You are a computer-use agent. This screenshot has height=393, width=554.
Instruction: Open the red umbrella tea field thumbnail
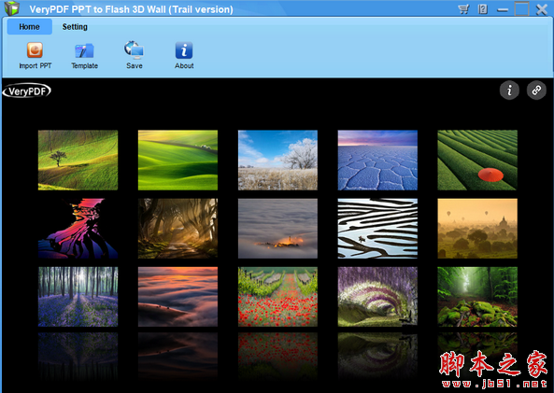[x=477, y=160]
